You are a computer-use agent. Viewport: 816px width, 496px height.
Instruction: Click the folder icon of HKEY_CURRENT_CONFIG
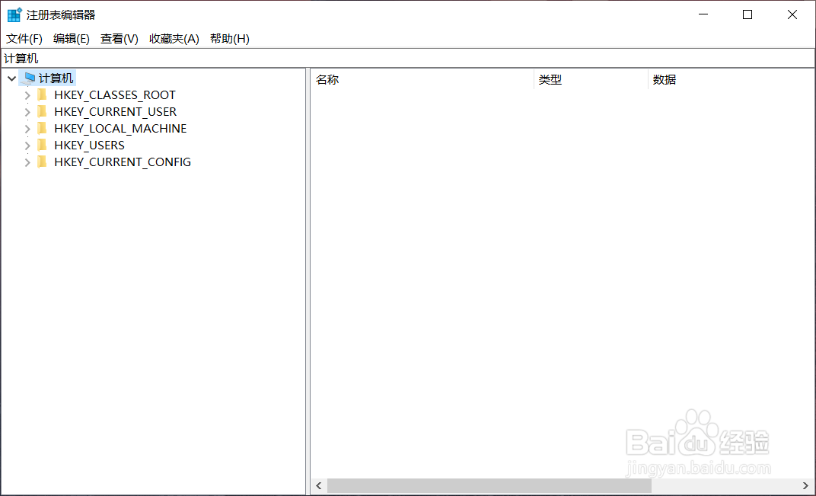43,162
